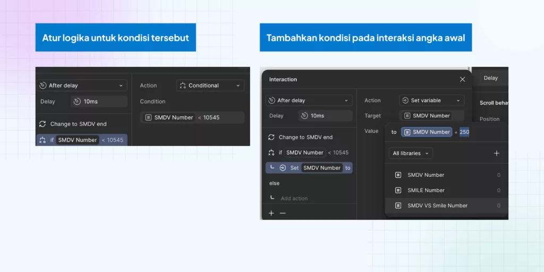The height and width of the screenshot is (272, 544).
Task: Click the Condition field SMDV Number < 10545
Action: point(192,117)
